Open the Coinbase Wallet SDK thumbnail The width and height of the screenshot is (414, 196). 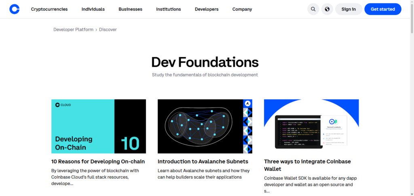pyautogui.click(x=311, y=126)
